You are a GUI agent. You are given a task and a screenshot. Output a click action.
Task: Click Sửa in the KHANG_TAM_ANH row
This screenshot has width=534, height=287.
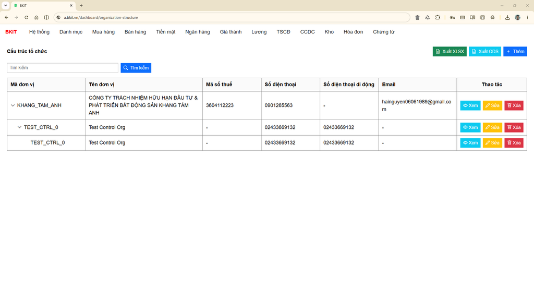(x=492, y=105)
